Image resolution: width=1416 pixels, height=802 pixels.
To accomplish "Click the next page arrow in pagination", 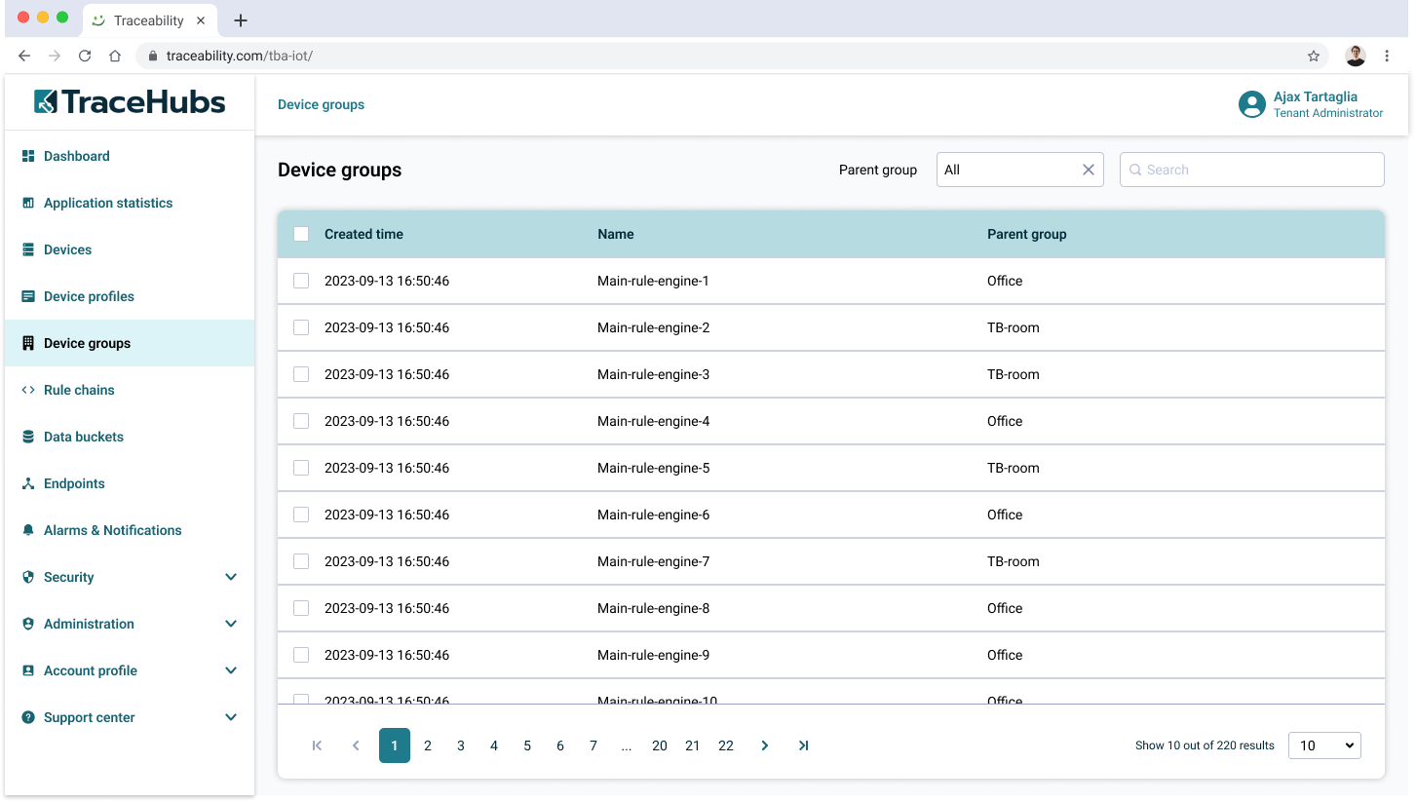I will (x=765, y=745).
